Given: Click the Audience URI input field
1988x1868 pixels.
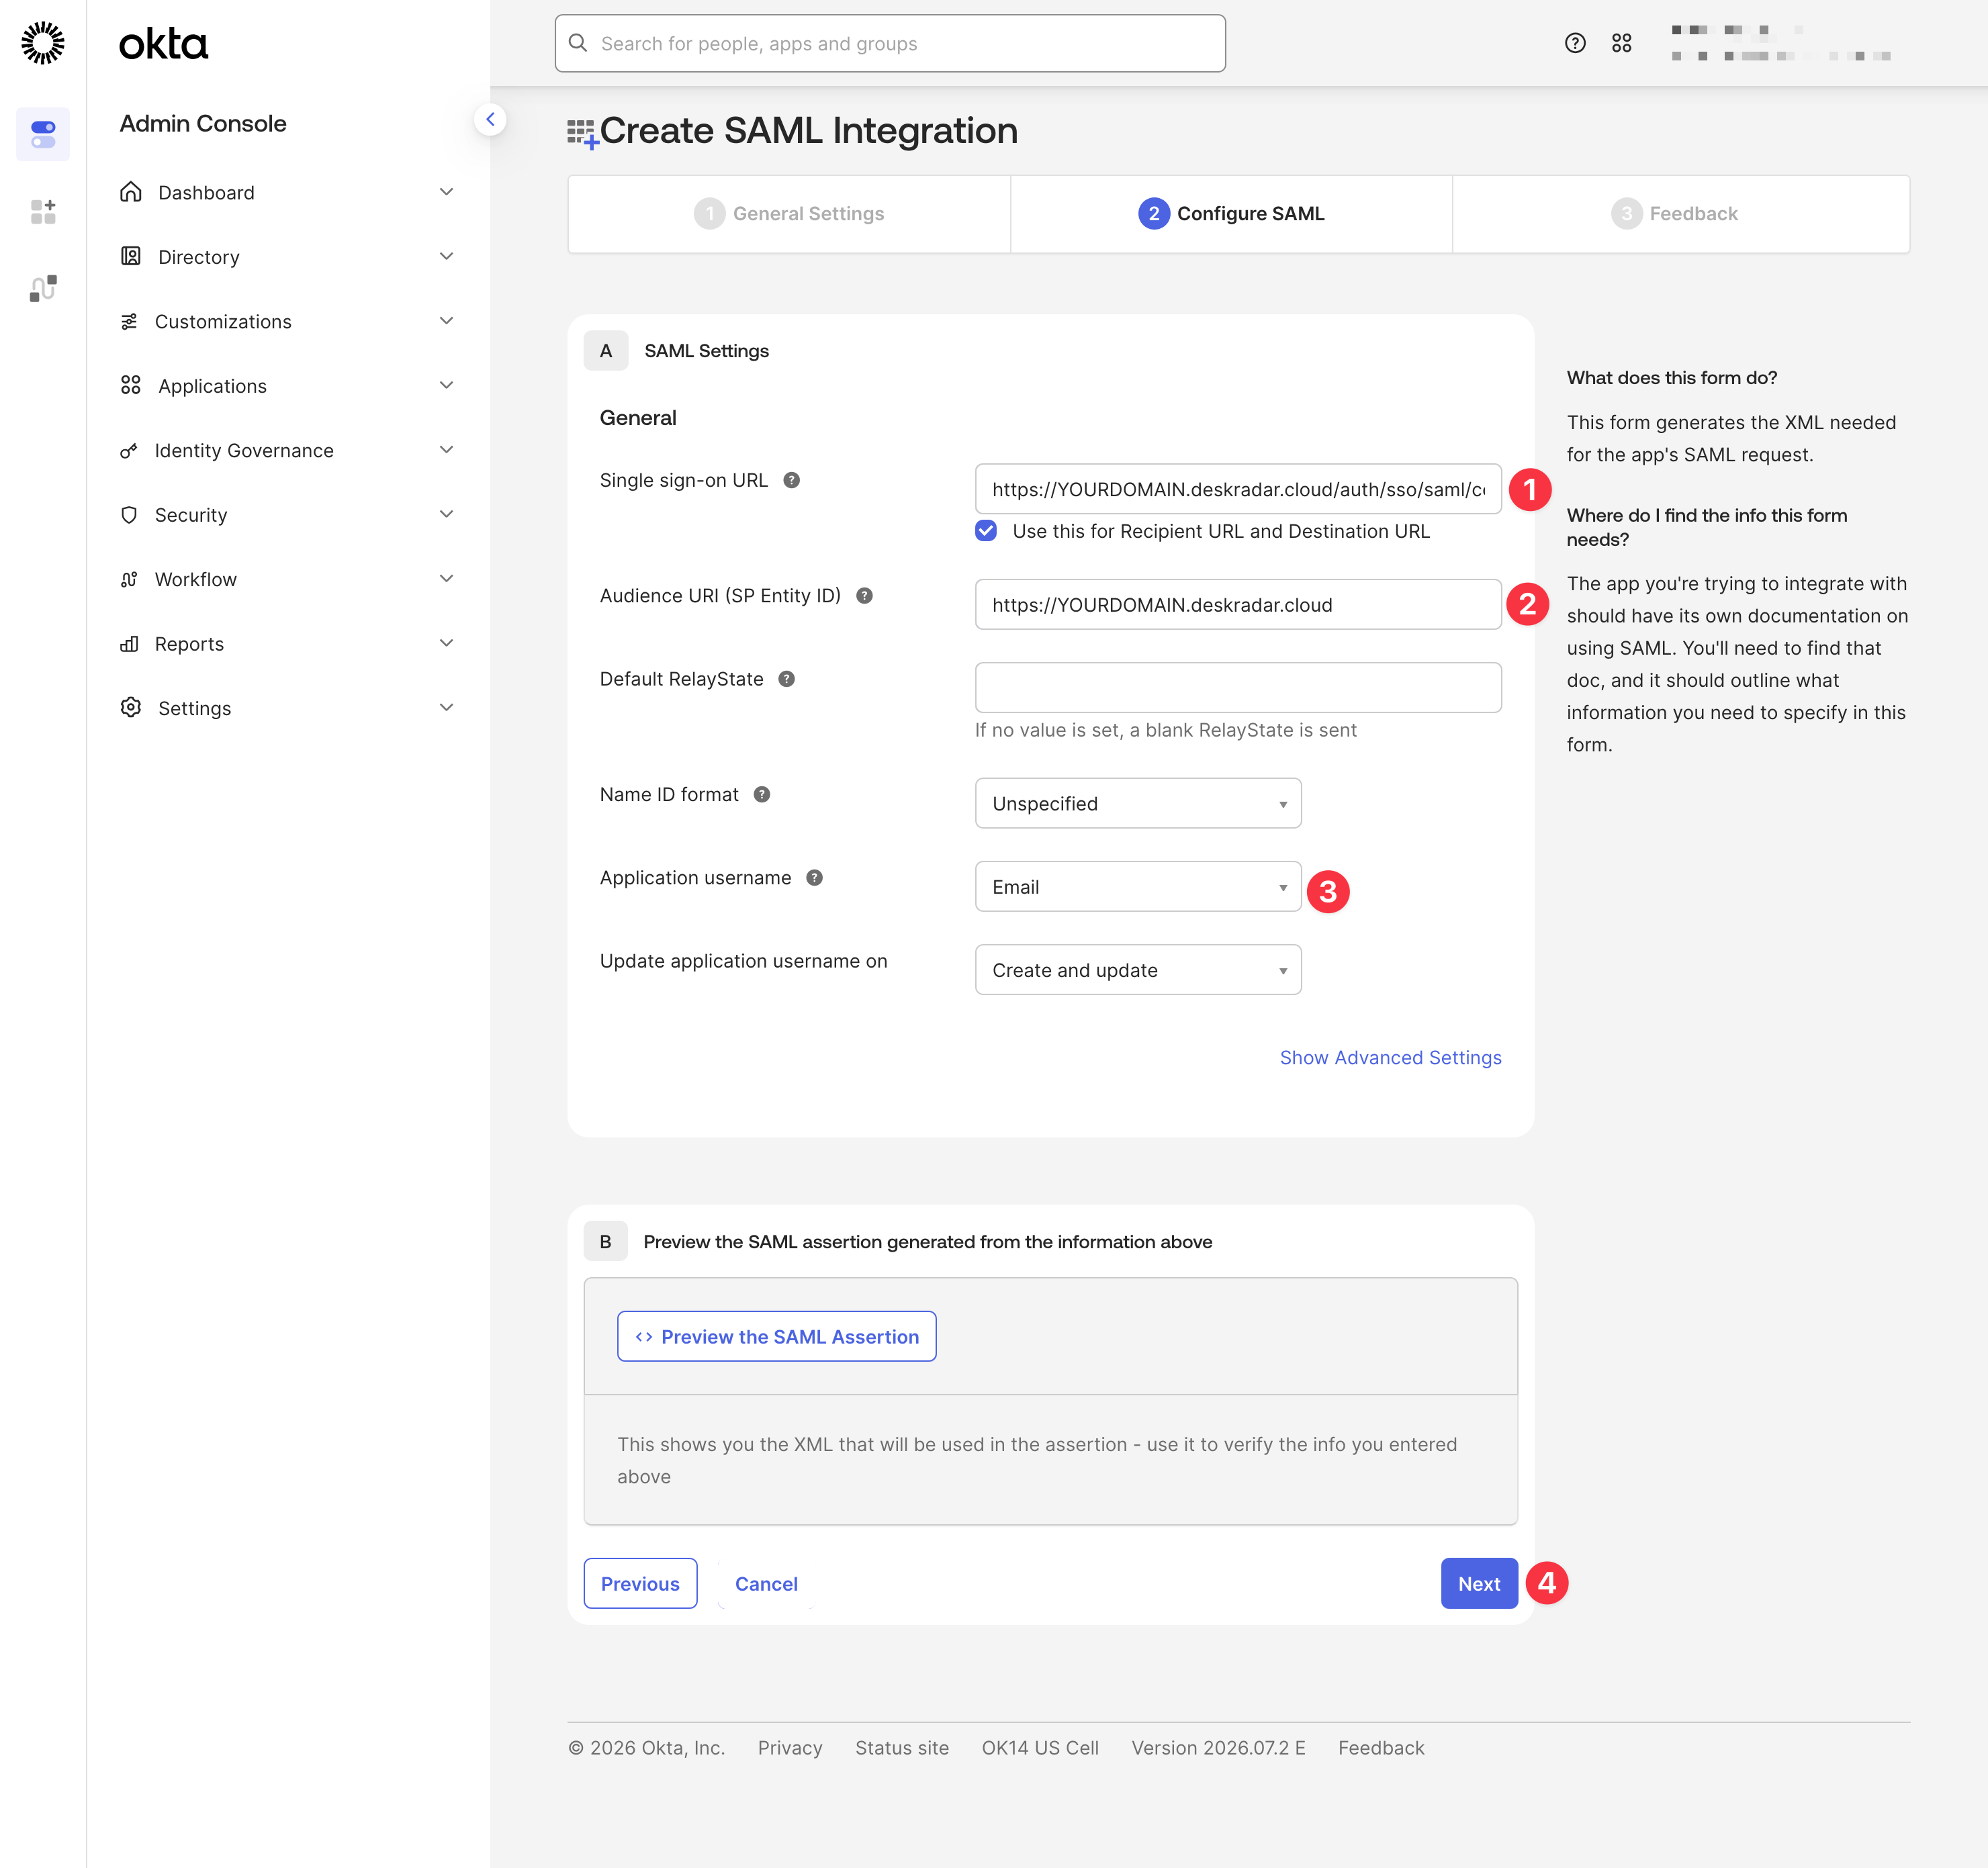Looking at the screenshot, I should click(x=1238, y=605).
